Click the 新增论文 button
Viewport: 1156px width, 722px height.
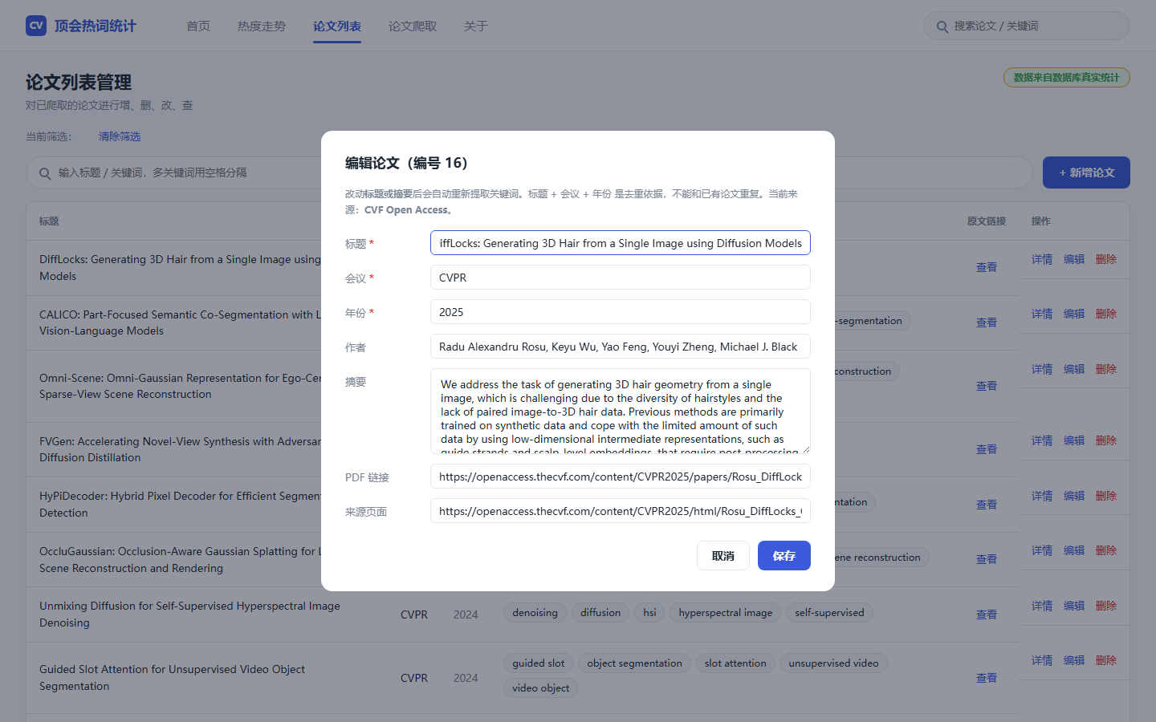(1086, 172)
